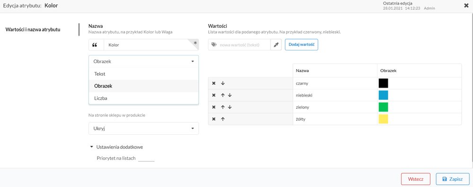Click the floppy disk icon on Zapisz

pos(444,179)
